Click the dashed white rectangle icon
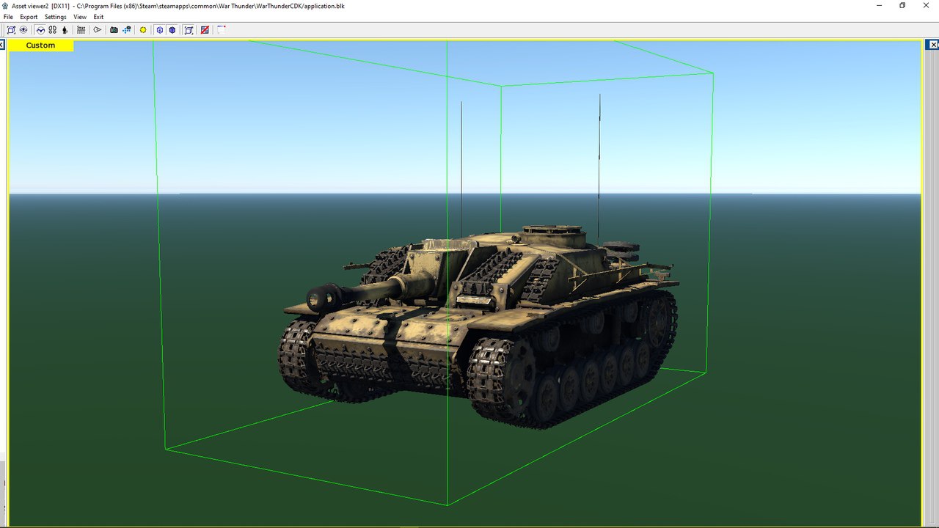939x528 pixels. coord(221,30)
